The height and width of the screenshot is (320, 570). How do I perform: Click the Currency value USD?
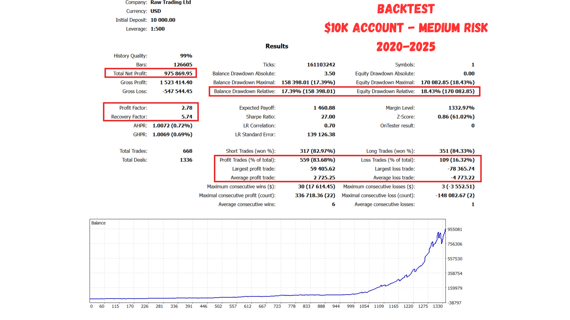click(156, 11)
